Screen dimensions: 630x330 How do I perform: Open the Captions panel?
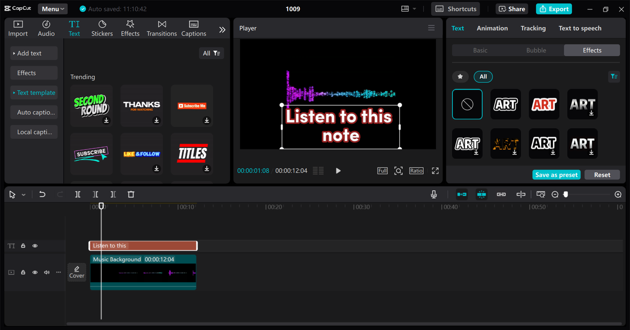click(x=193, y=29)
